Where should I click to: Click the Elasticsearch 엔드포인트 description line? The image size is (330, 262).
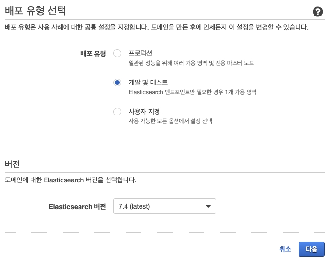[192, 92]
